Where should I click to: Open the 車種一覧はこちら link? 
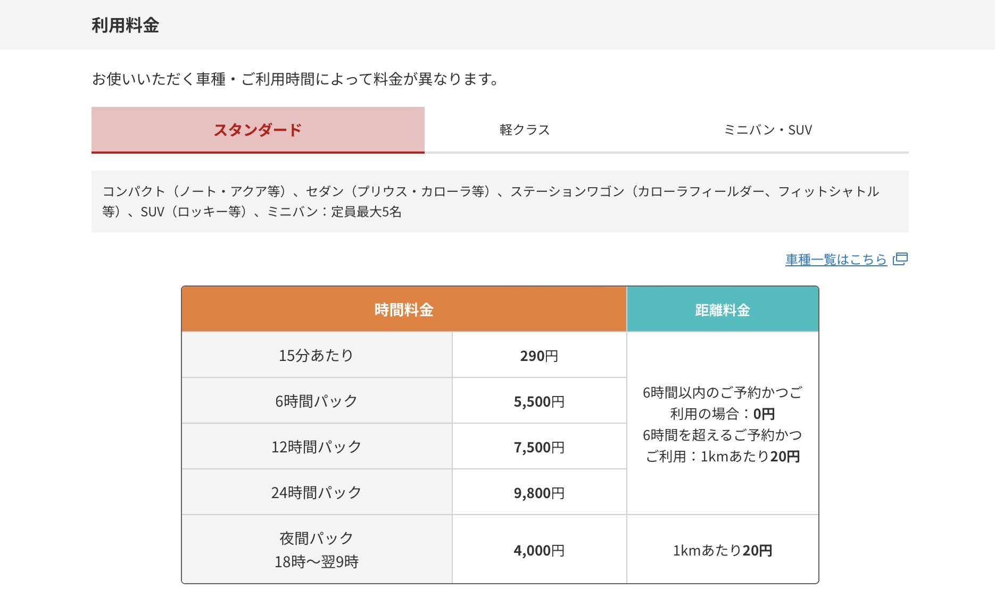(x=835, y=259)
